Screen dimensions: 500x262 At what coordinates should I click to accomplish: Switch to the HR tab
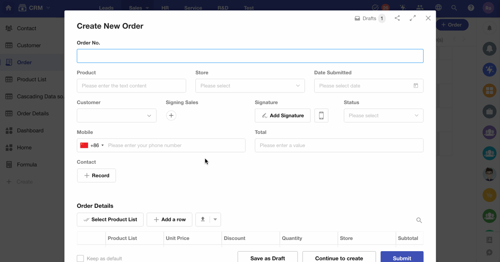pos(165,8)
